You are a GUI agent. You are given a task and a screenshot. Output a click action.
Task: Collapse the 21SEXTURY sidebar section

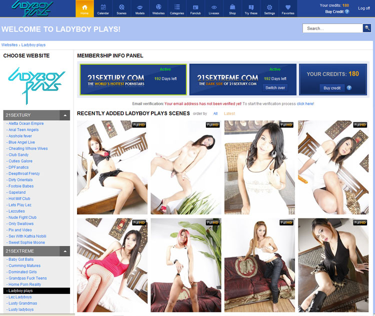point(65,115)
